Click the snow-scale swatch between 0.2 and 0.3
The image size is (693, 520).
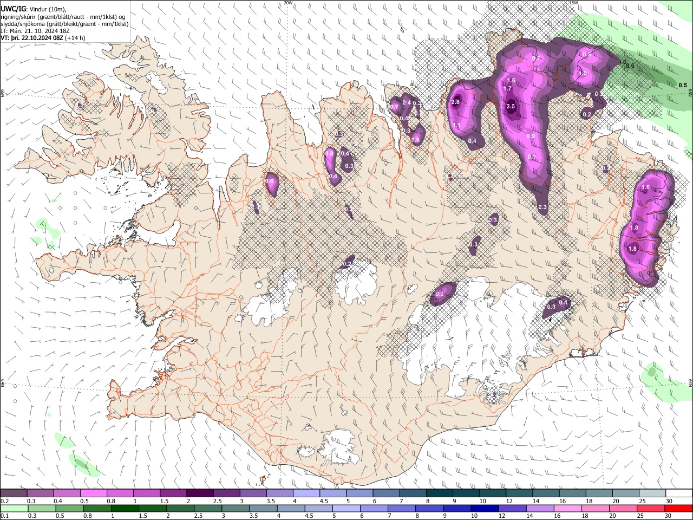14,493
